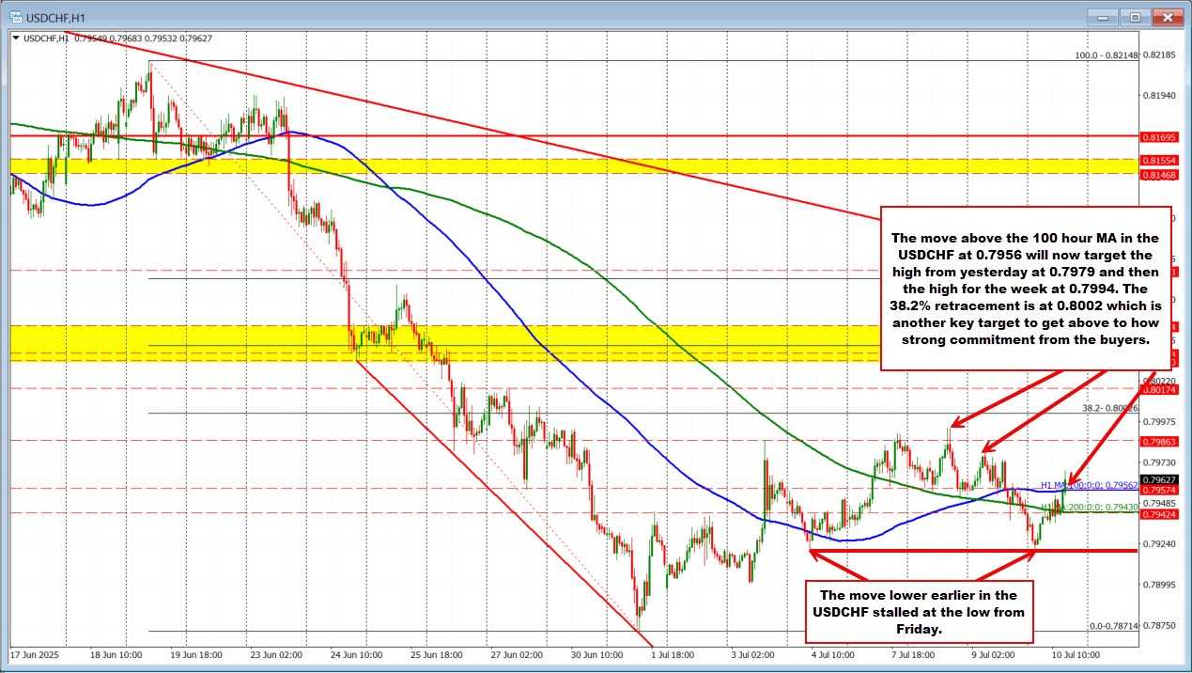The image size is (1192, 673).
Task: Select the 0.0 Fibonacci level label
Action: [1113, 626]
